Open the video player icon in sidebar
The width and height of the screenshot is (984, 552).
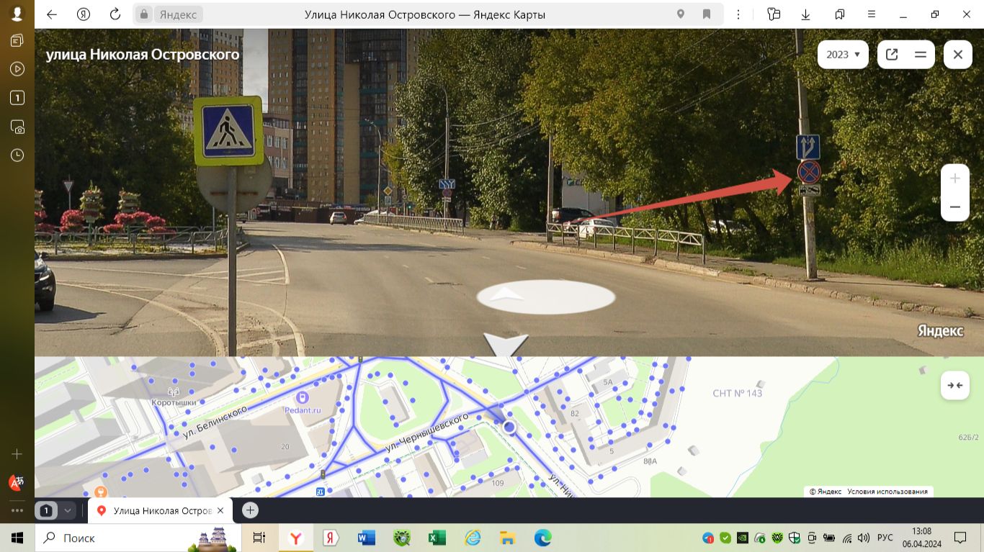[x=17, y=69]
